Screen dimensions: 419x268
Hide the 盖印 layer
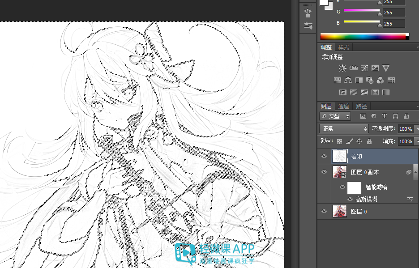(x=324, y=156)
